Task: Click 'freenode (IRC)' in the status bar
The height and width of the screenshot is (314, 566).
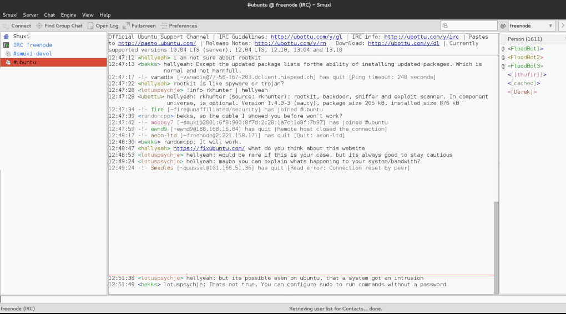Action: click(18, 308)
